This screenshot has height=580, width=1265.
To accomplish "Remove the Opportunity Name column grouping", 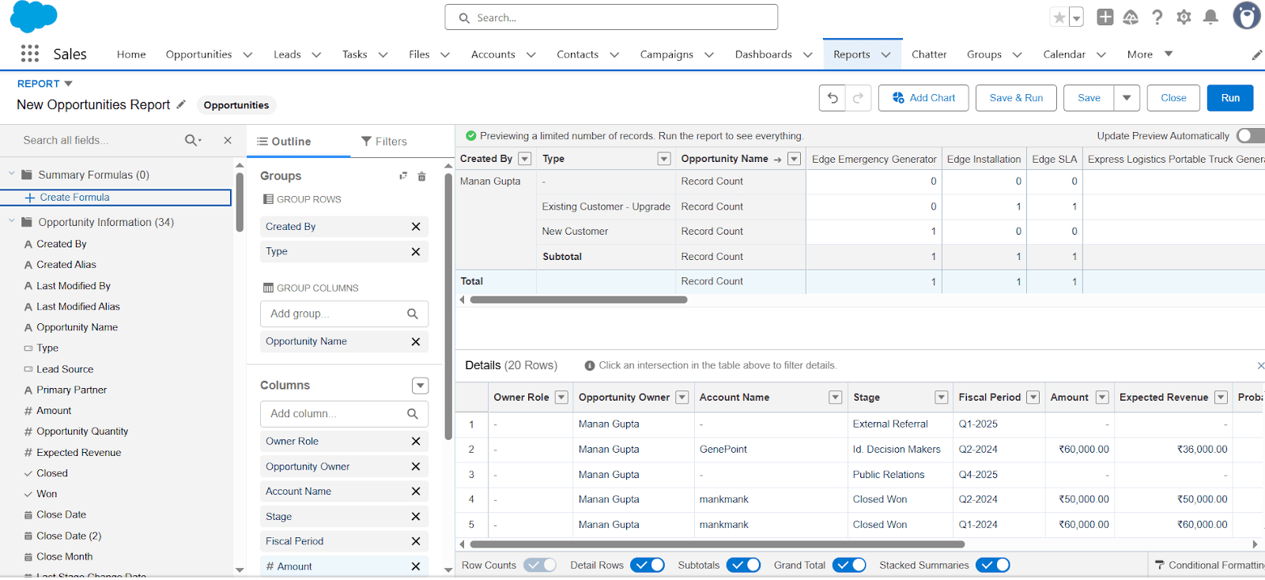I will (x=416, y=342).
